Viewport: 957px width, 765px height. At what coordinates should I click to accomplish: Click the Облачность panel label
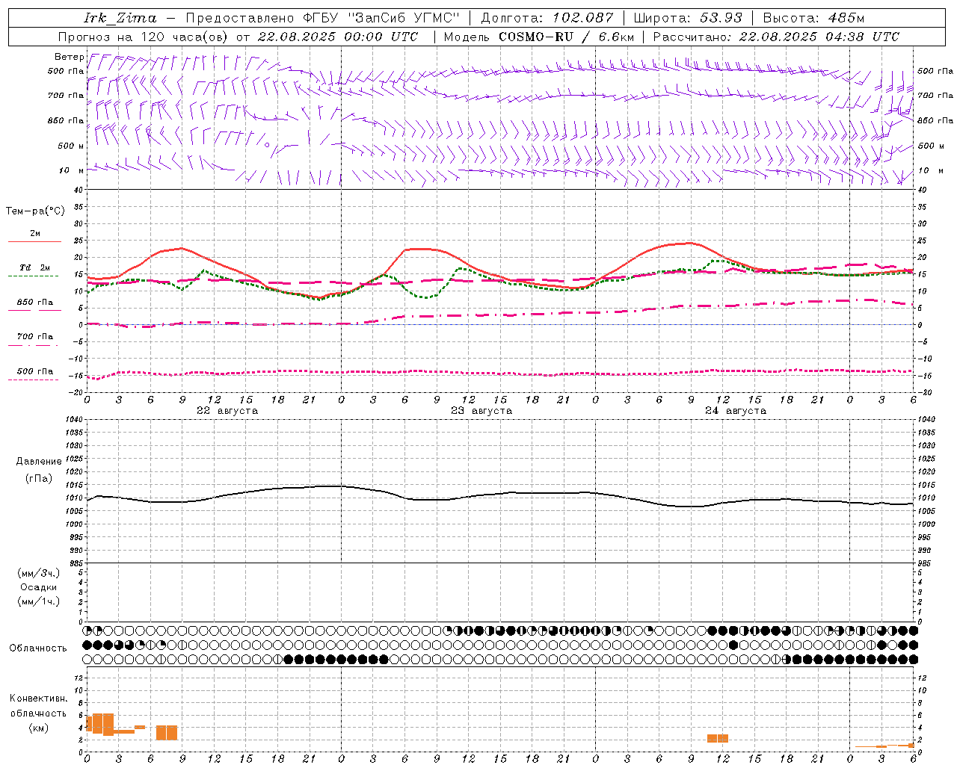coord(38,648)
